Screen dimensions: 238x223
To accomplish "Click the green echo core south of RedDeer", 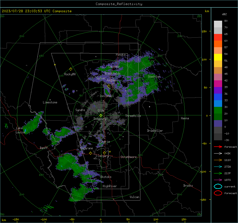I will pos(107,91).
